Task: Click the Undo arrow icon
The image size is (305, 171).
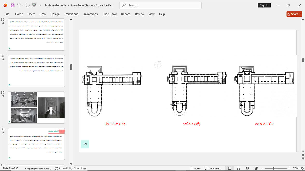Action: pos(19,5)
